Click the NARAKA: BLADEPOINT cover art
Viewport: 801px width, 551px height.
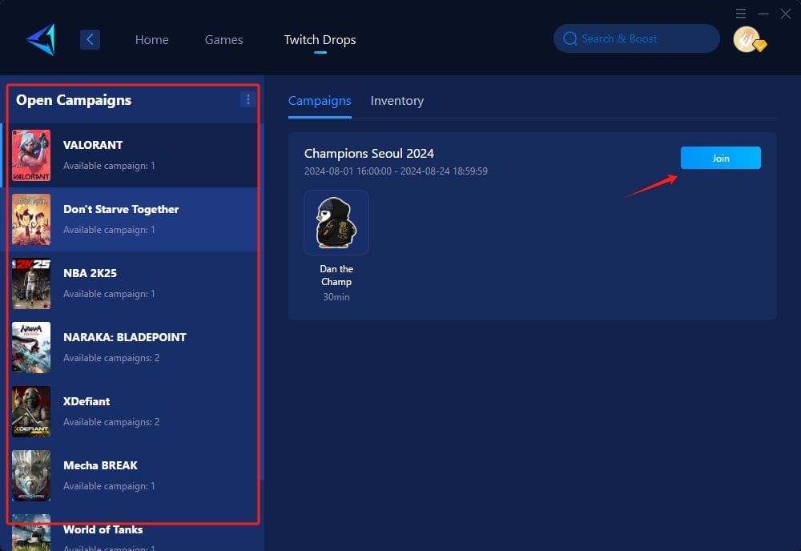coord(31,348)
